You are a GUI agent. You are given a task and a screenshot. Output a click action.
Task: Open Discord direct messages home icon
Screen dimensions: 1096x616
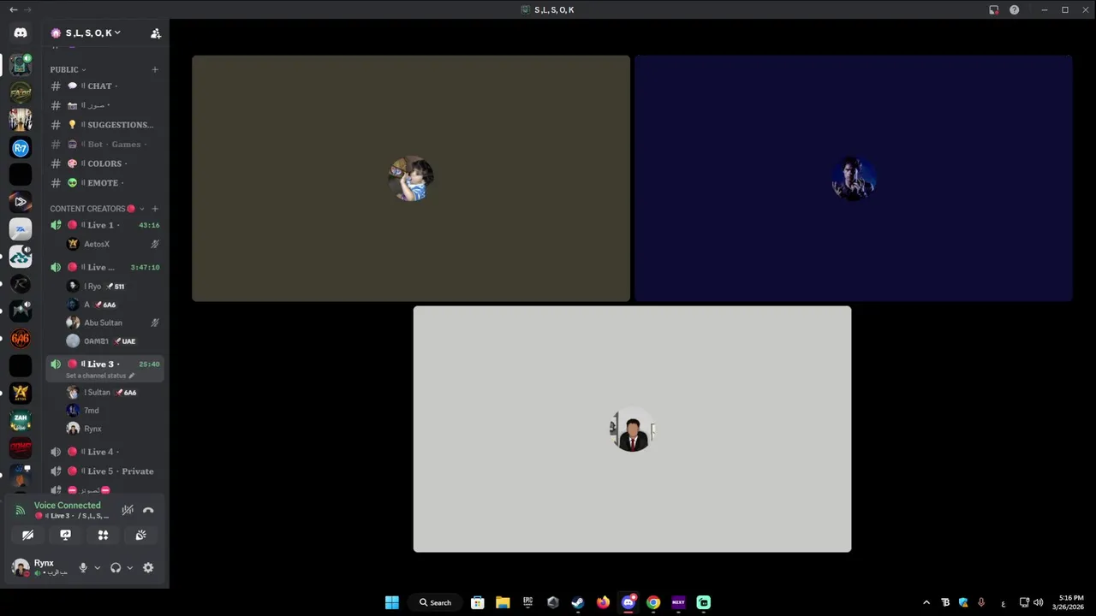21,33
